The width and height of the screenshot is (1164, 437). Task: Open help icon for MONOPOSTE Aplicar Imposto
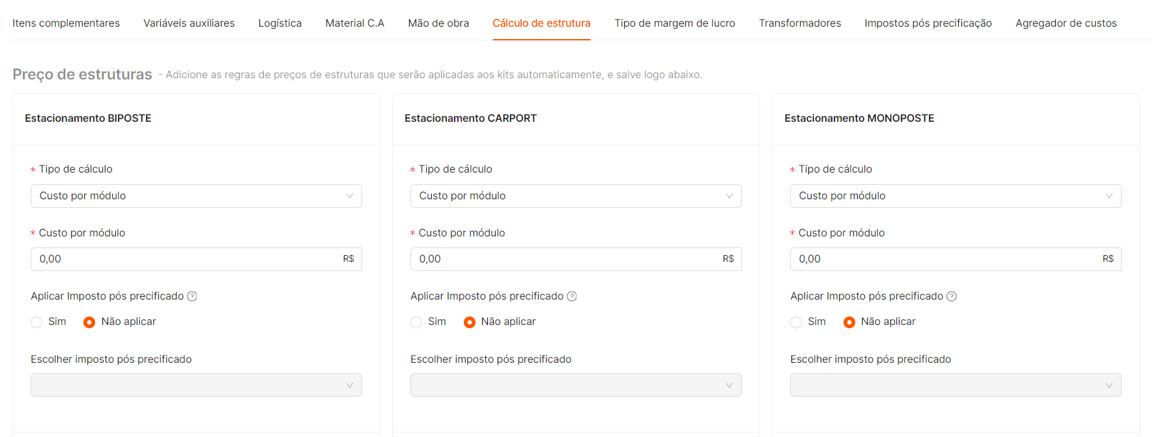[952, 296]
